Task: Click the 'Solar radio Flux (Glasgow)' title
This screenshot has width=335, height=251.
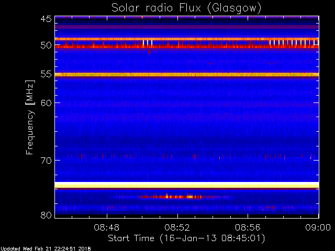Action: pos(186,8)
